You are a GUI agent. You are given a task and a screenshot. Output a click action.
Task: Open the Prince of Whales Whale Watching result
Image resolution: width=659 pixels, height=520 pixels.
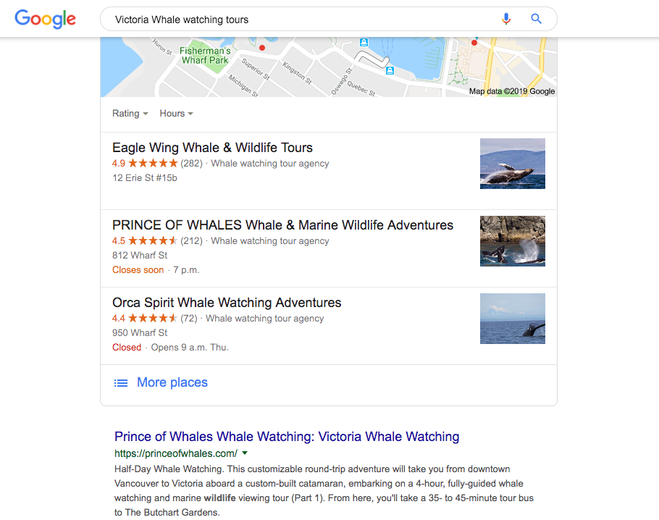coord(287,437)
